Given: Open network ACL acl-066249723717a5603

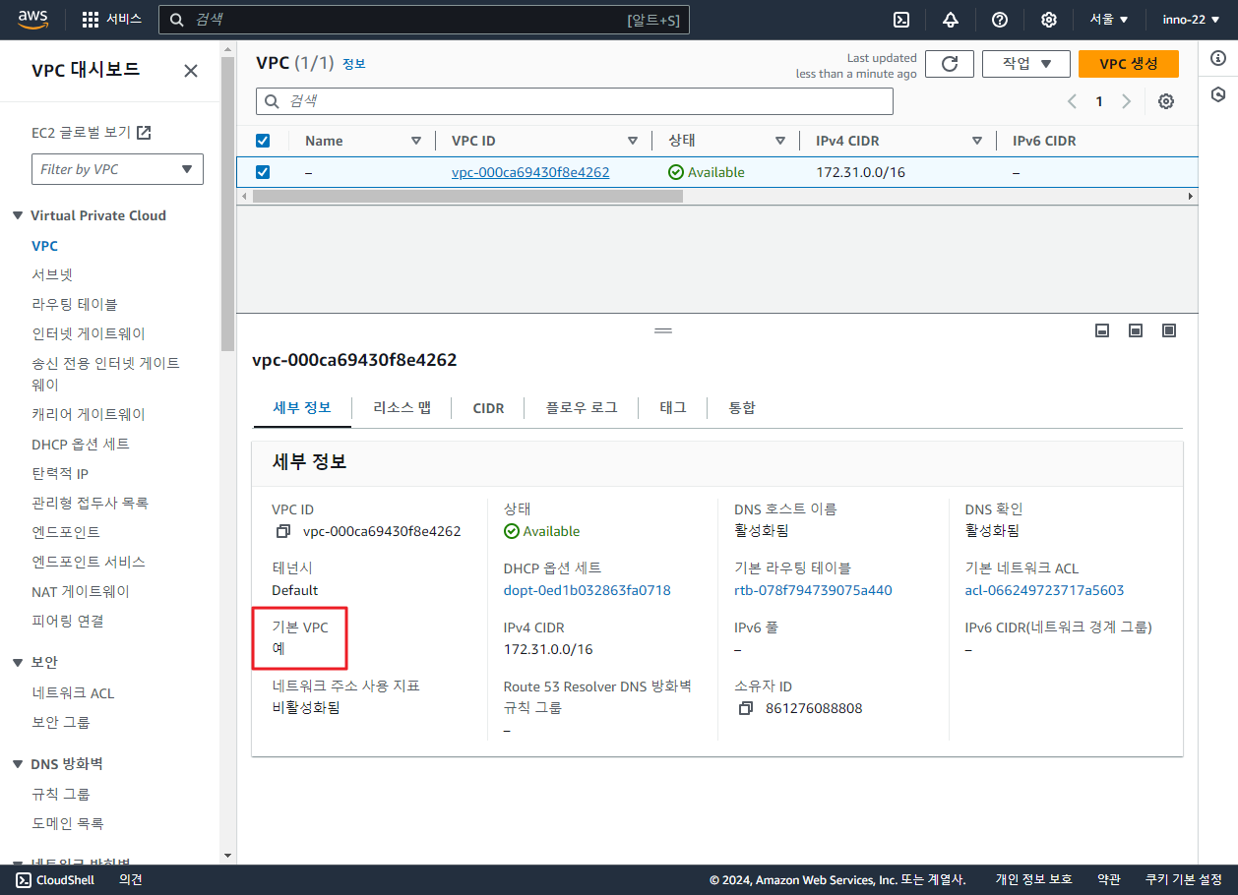Looking at the screenshot, I should (x=1044, y=590).
